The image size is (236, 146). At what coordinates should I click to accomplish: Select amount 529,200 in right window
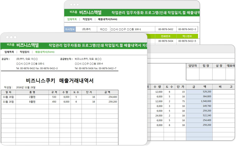click(x=199, y=92)
